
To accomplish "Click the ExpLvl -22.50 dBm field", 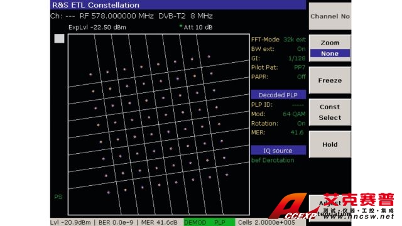I will click(97, 28).
